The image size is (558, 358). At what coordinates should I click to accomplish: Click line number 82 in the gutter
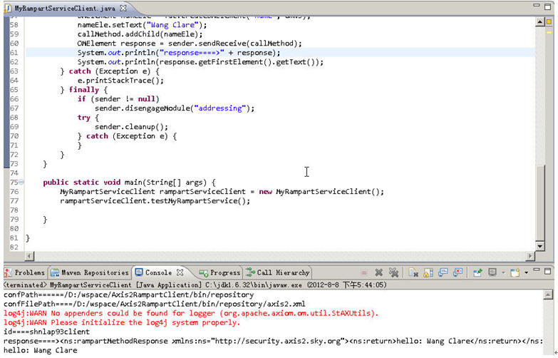coord(14,247)
